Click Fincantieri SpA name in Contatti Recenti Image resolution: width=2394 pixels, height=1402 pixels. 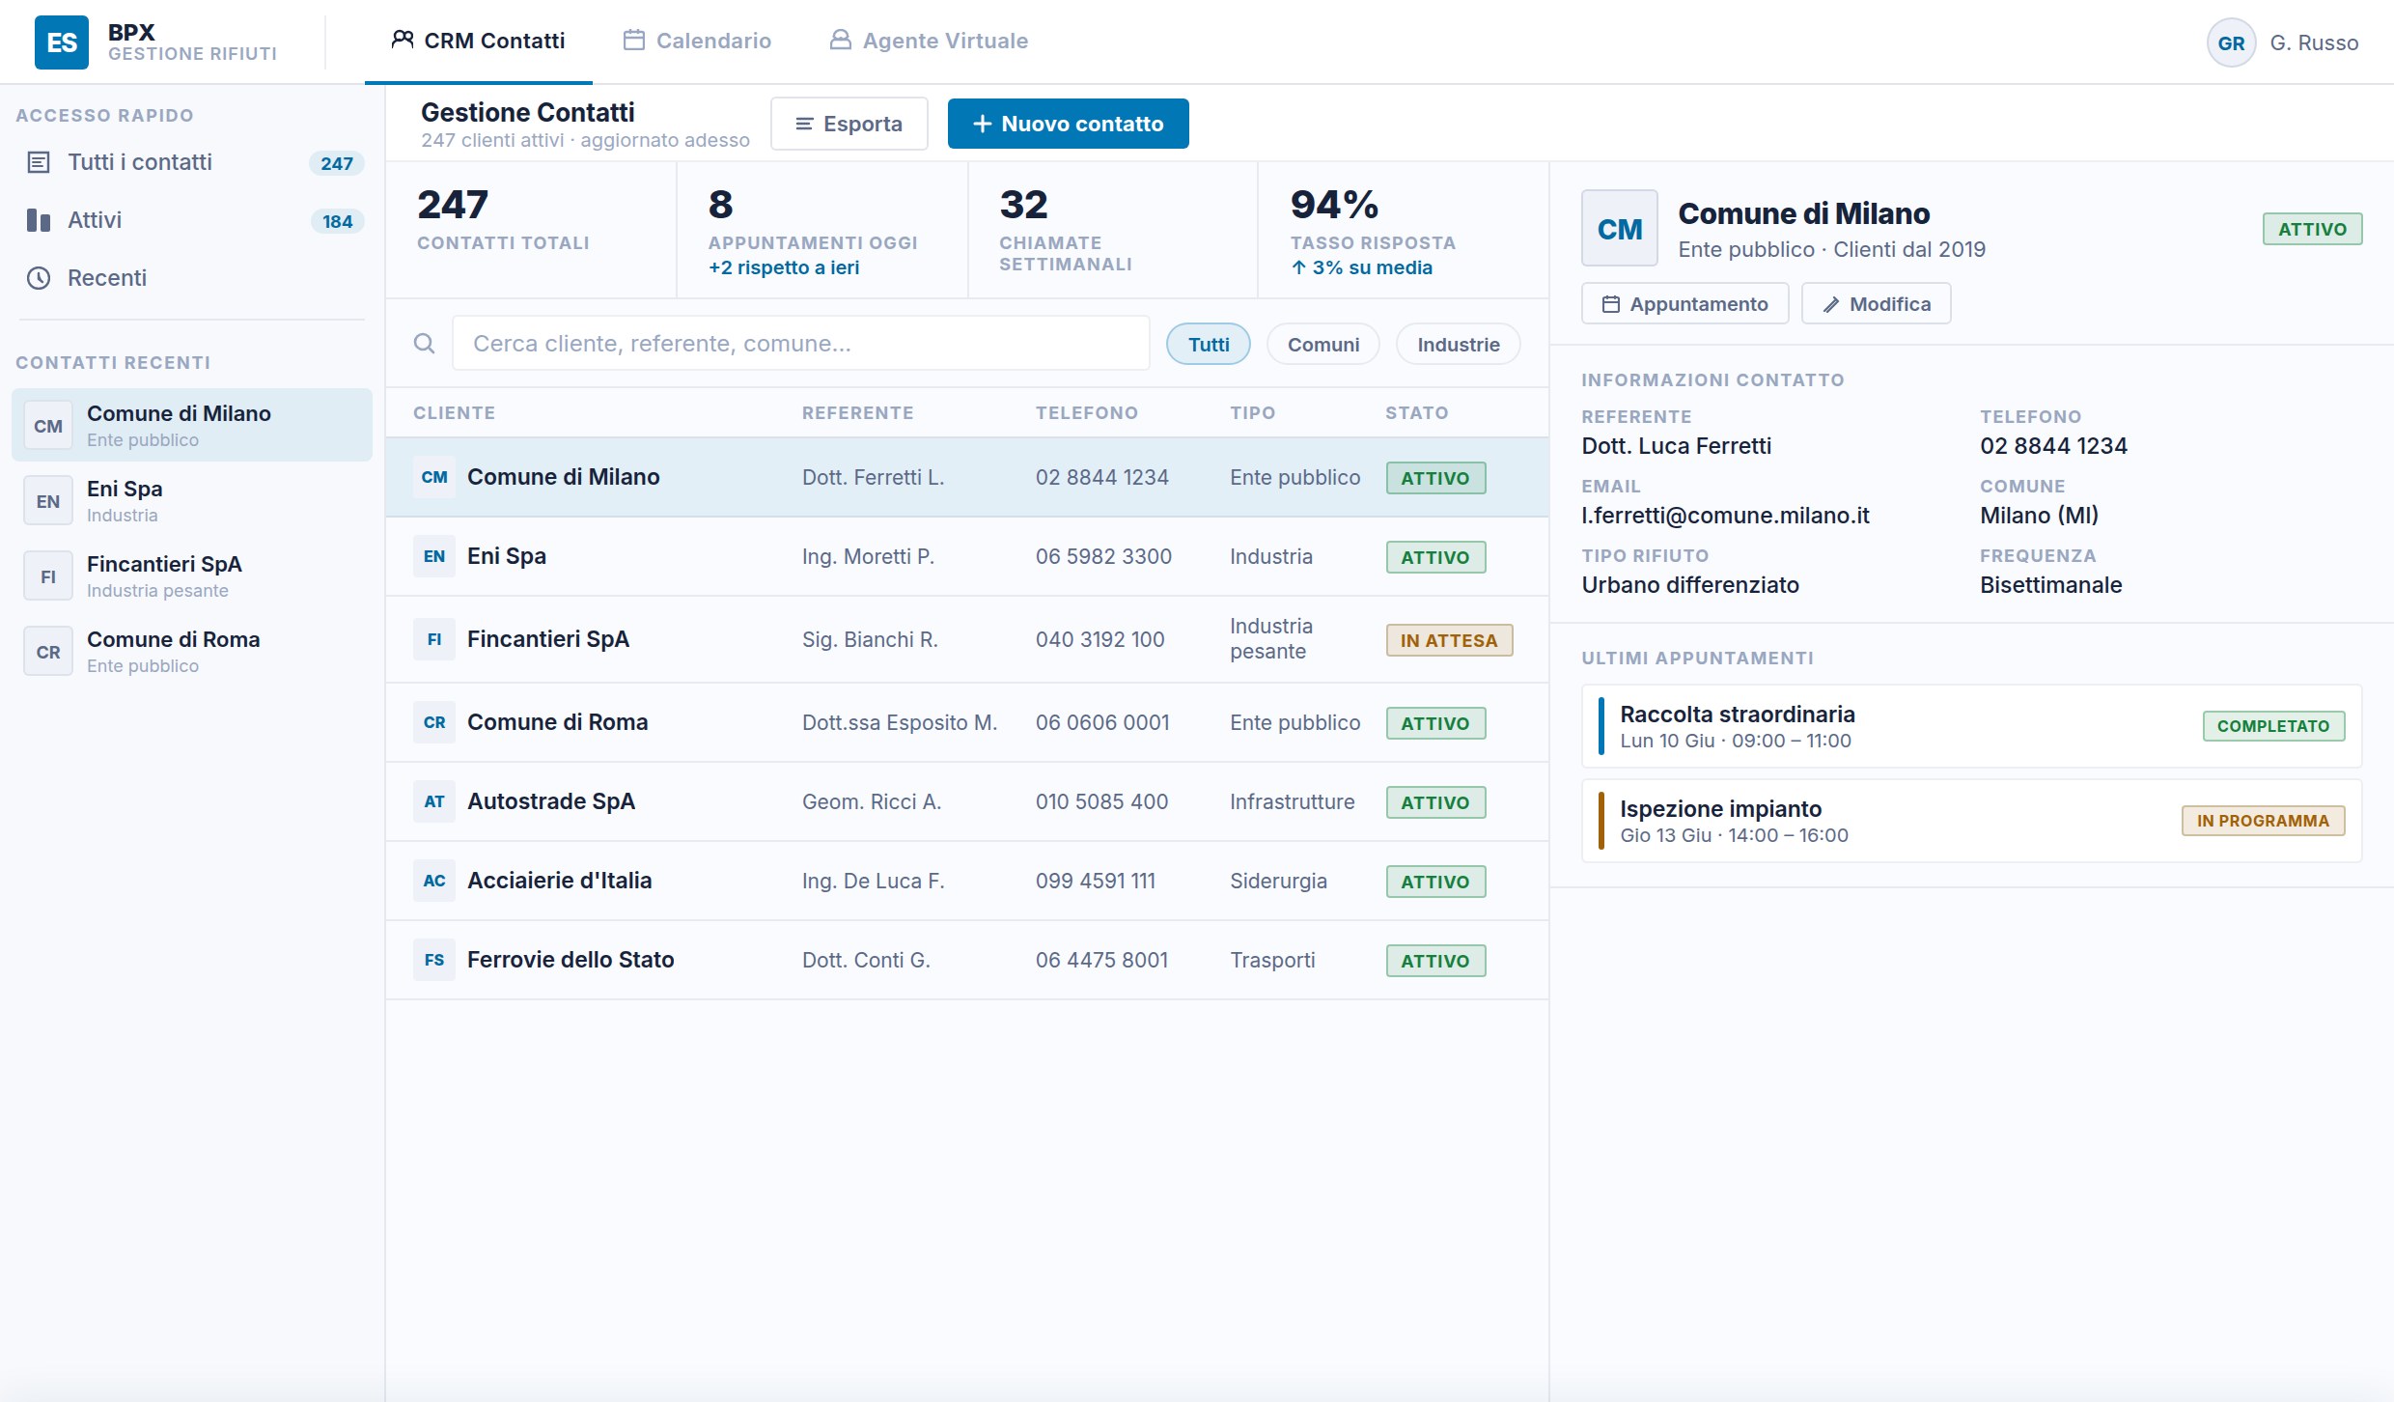[164, 564]
